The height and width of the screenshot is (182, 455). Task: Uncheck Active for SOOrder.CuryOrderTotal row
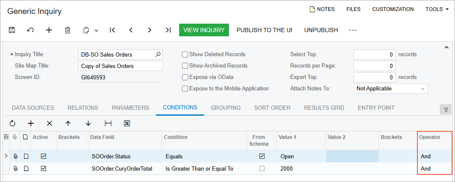coord(44,168)
